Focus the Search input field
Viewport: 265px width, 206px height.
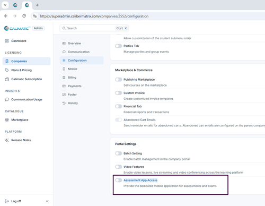click(94, 28)
